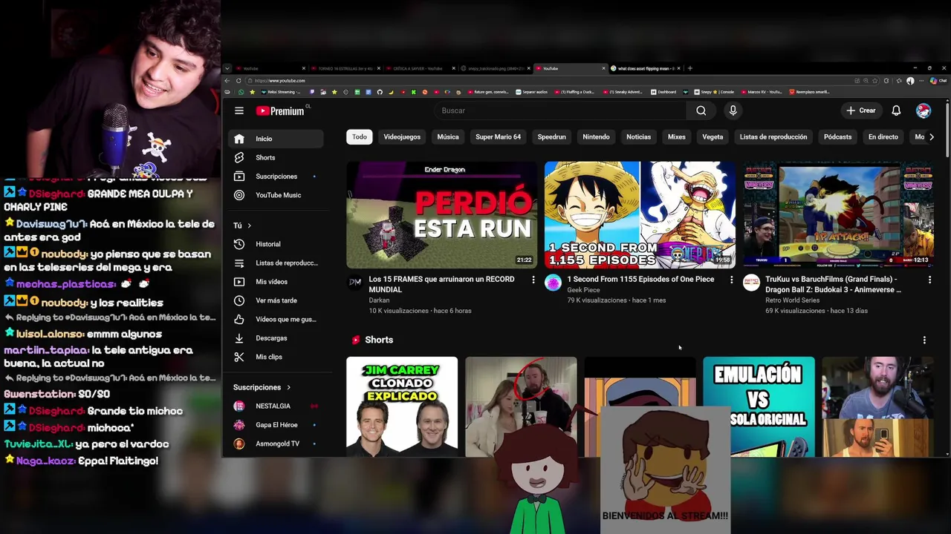Select the Noticias filter chip
This screenshot has width=951, height=534.
point(638,137)
